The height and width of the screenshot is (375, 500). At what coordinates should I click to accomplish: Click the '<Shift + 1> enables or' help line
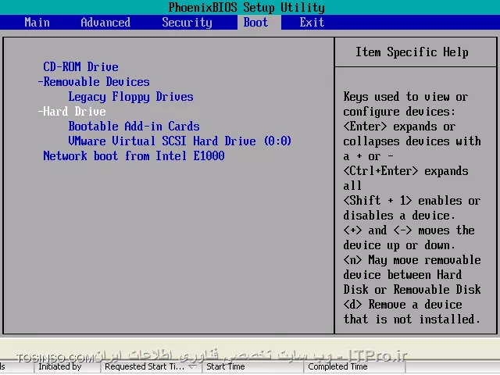[x=412, y=201]
